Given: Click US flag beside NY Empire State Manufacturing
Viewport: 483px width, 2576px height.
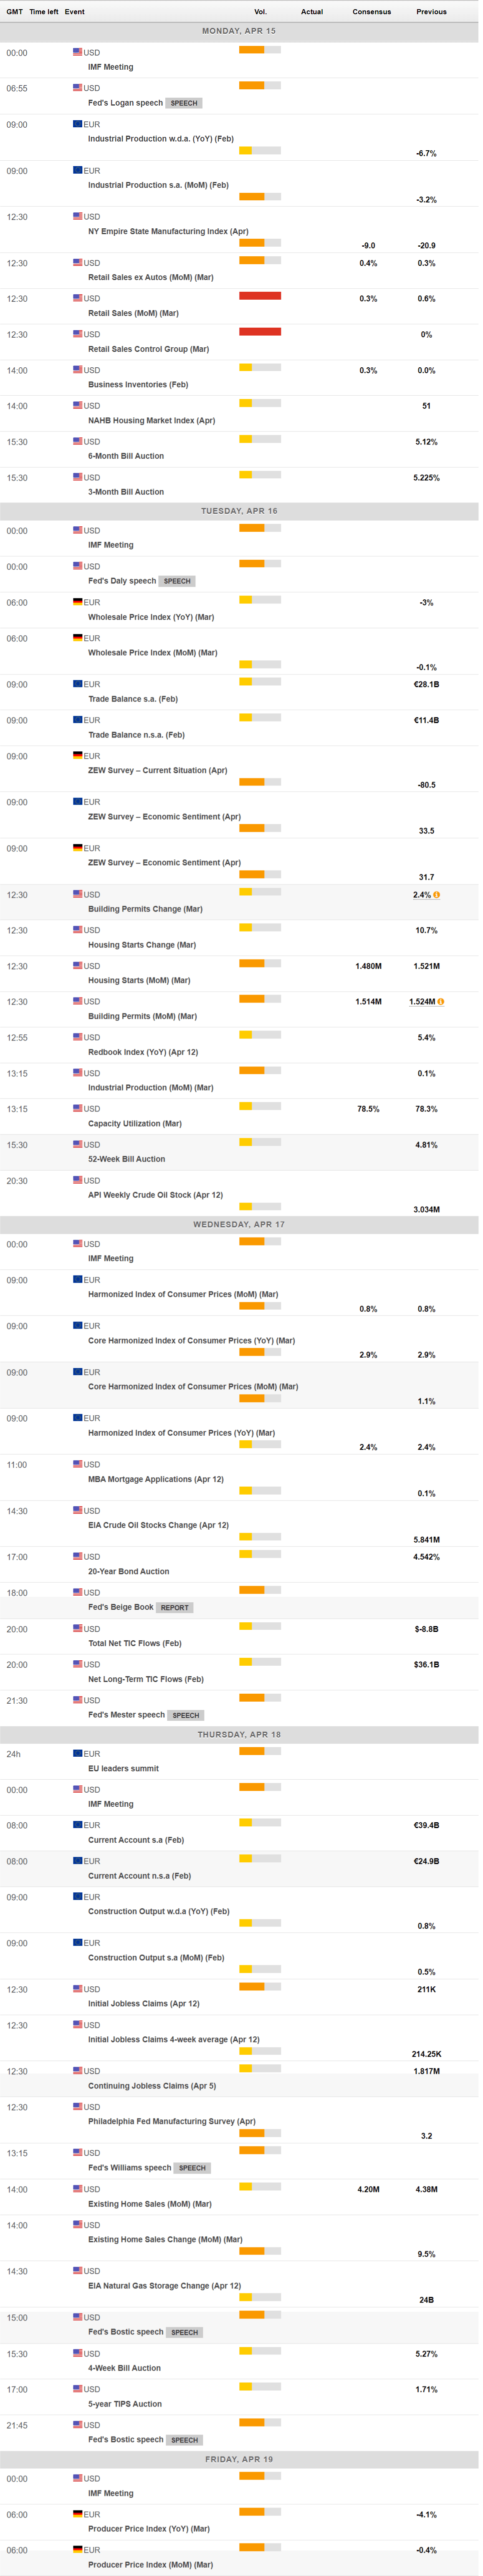Looking at the screenshot, I should click(x=78, y=217).
